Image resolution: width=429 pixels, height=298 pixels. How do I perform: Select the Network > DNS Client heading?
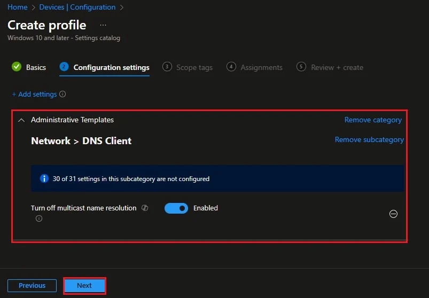[81, 141]
